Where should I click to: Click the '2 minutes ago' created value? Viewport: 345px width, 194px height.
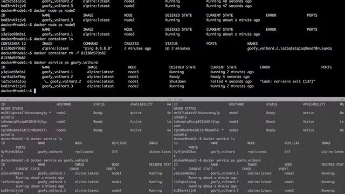tap(137, 48)
